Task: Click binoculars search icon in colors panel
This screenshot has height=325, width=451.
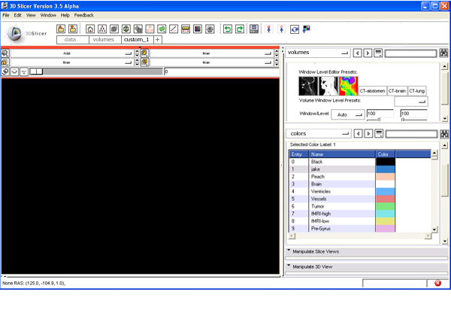Action: click(444, 134)
